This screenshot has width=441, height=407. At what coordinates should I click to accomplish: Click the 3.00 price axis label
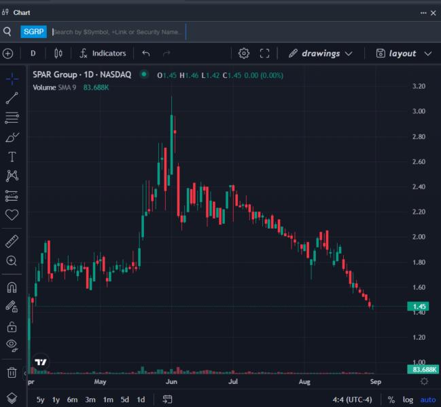pyautogui.click(x=419, y=111)
